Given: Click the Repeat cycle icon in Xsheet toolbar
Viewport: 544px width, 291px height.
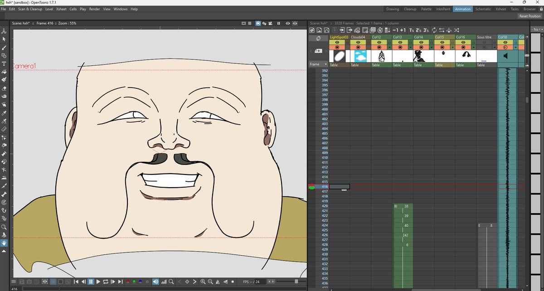Looking at the screenshot, I should pyautogui.click(x=434, y=30).
